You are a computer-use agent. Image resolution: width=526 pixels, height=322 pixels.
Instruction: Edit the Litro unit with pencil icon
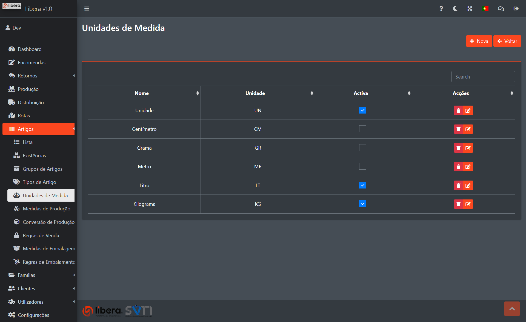point(468,185)
